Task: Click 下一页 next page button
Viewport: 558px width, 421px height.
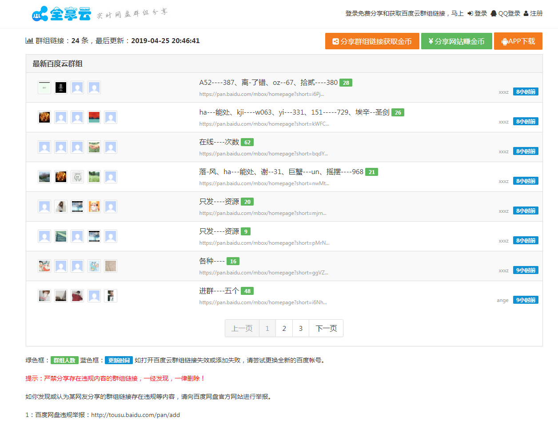Action: click(326, 329)
